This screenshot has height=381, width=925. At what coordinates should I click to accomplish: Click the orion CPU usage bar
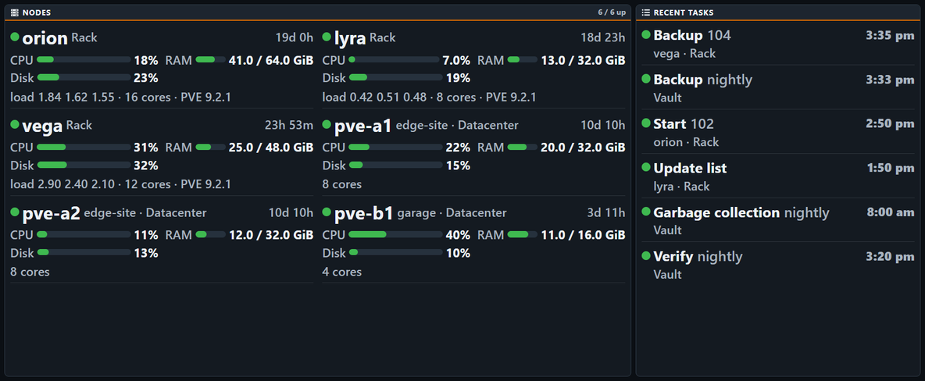(x=84, y=59)
